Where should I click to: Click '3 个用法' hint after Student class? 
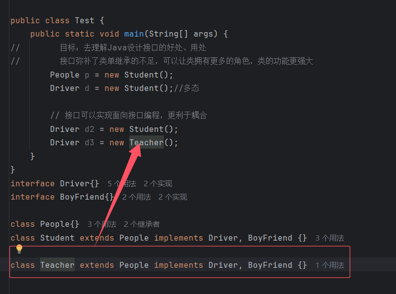tap(330, 238)
